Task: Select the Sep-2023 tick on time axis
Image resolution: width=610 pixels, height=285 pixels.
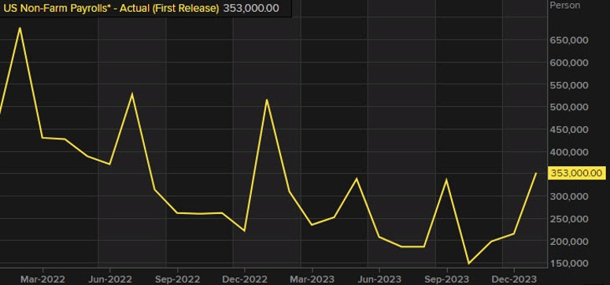Action: (446, 279)
